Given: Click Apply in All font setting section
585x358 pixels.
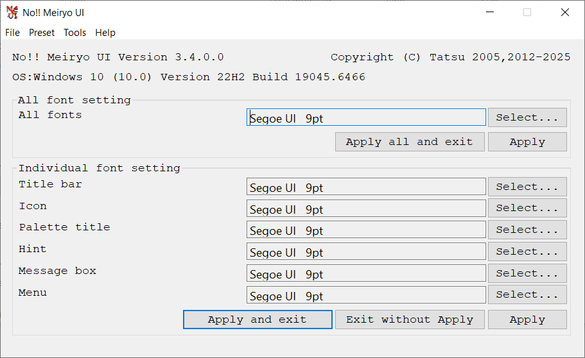Looking at the screenshot, I should coord(527,142).
